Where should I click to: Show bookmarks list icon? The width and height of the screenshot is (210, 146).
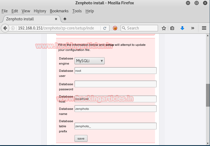pos(172,28)
